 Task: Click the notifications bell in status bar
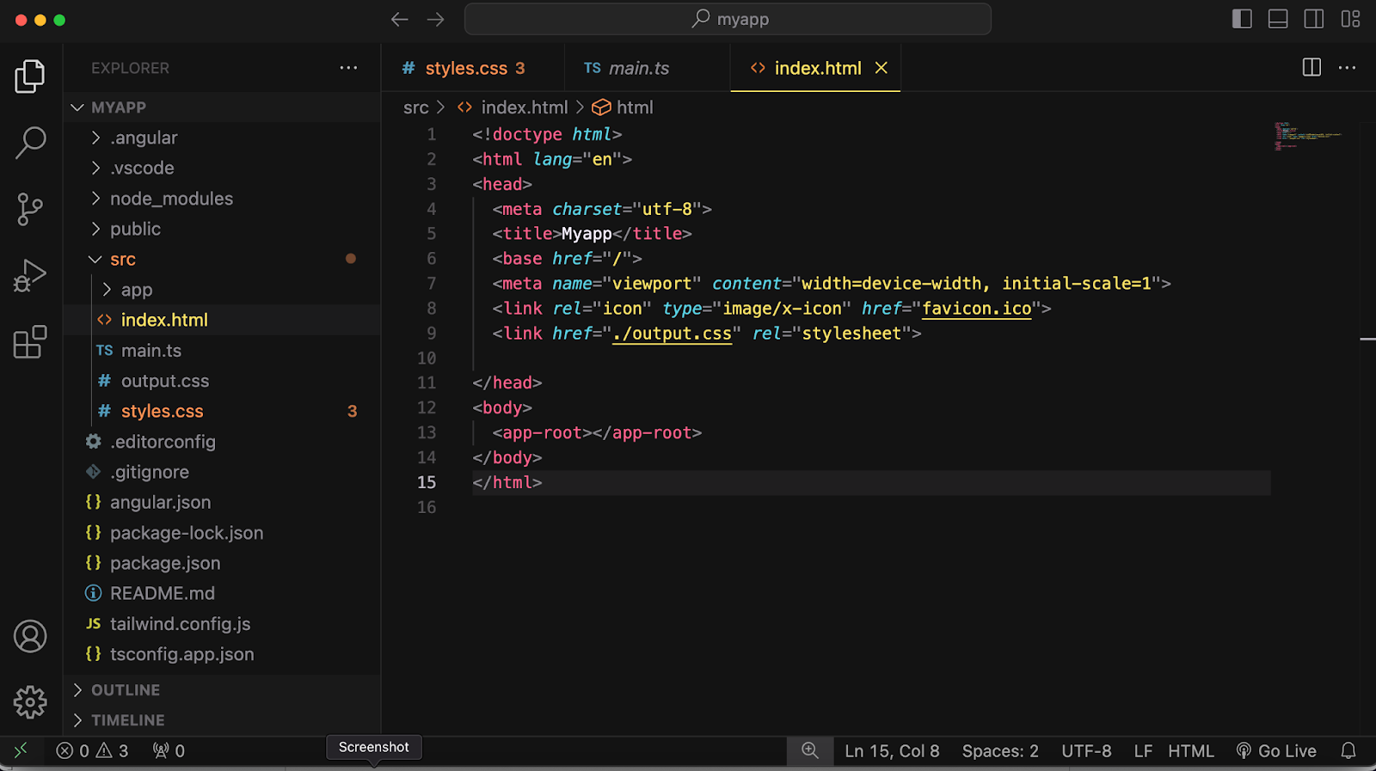(1348, 750)
